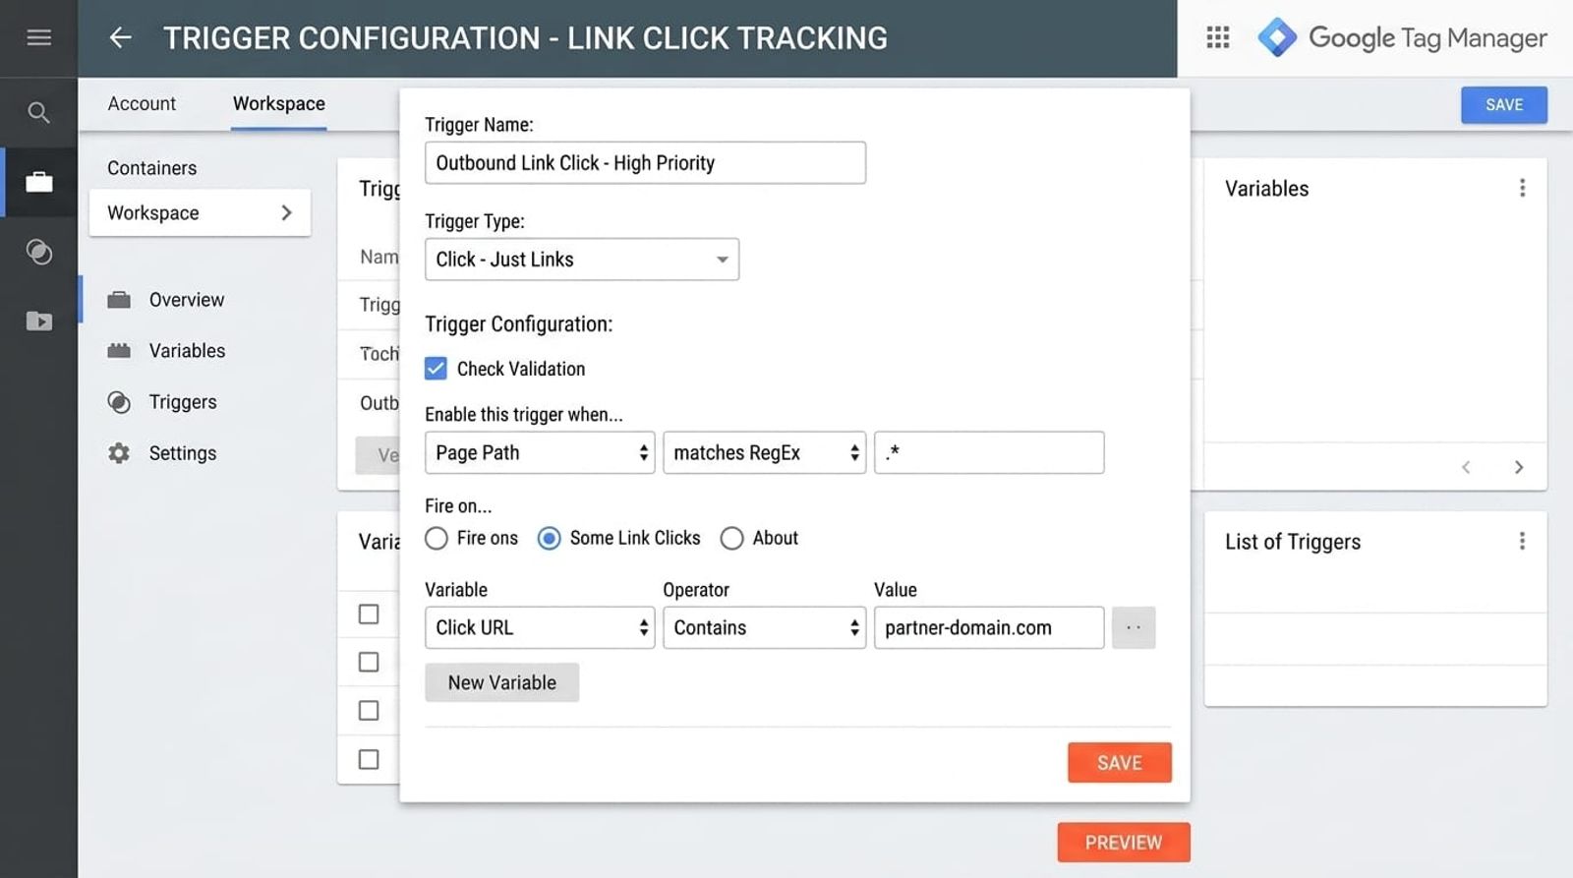
Task: Open the overlapping circles sidebar icon
Action: [38, 252]
